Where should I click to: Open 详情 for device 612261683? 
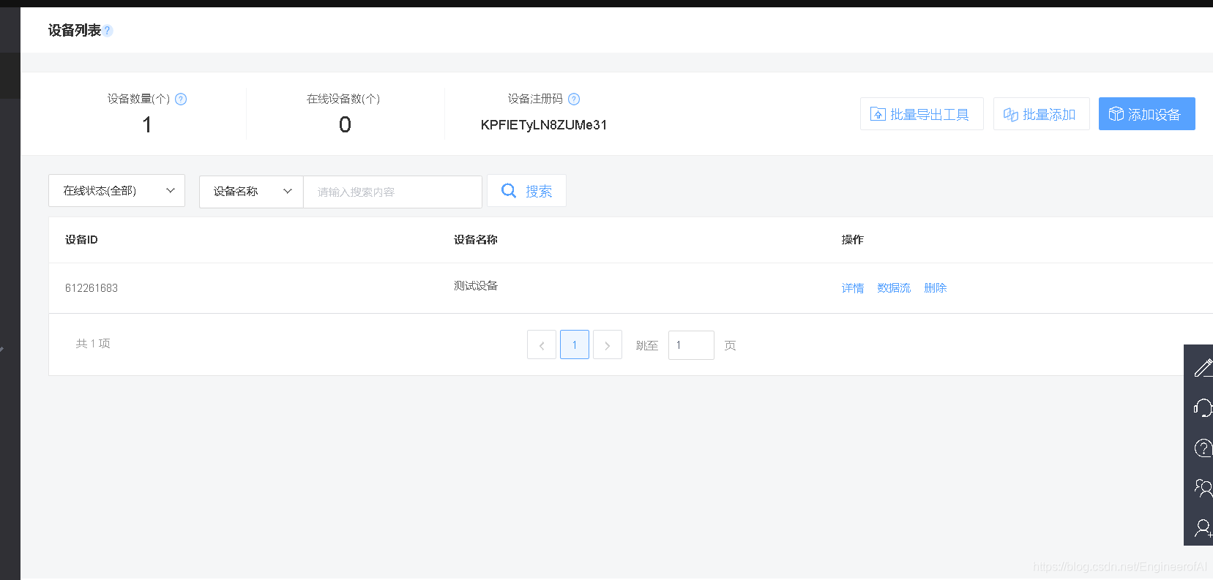853,288
